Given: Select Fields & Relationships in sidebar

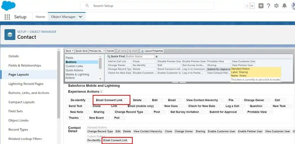Looking at the screenshot, I should (25, 65).
